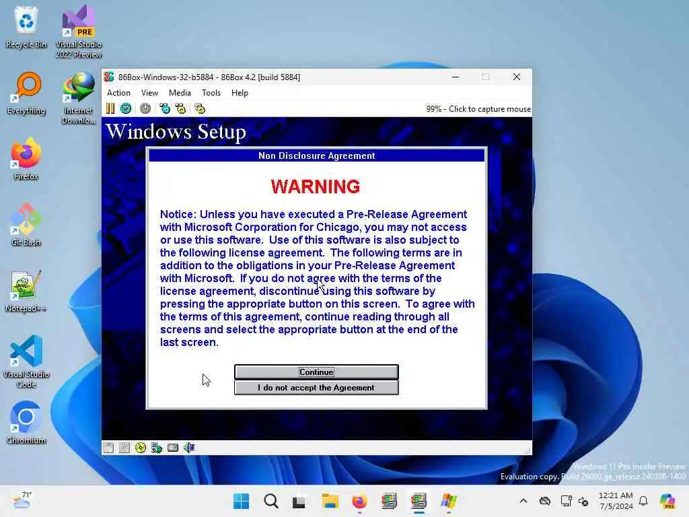Click Windows flag icon on taskbar

tap(449, 501)
